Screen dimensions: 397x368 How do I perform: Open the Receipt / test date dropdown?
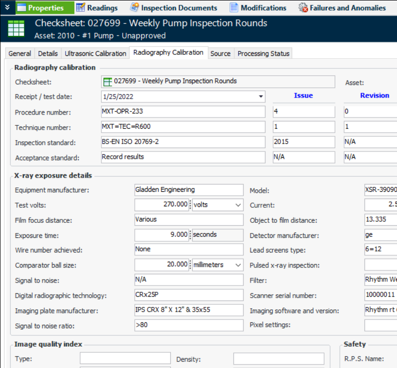tap(261, 97)
